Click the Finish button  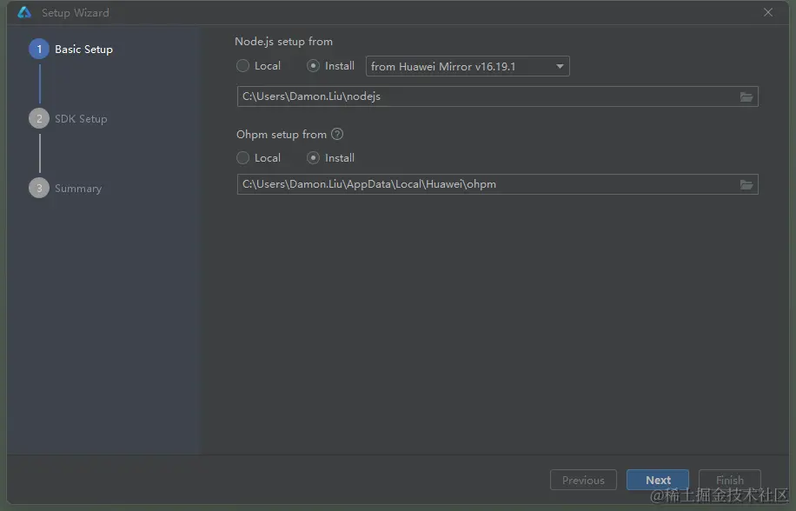729,480
